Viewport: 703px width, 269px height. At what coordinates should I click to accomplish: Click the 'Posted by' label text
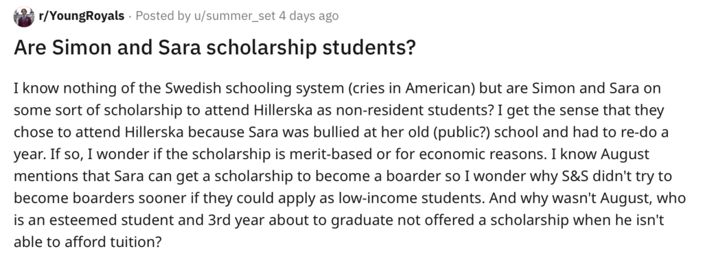[x=163, y=16]
